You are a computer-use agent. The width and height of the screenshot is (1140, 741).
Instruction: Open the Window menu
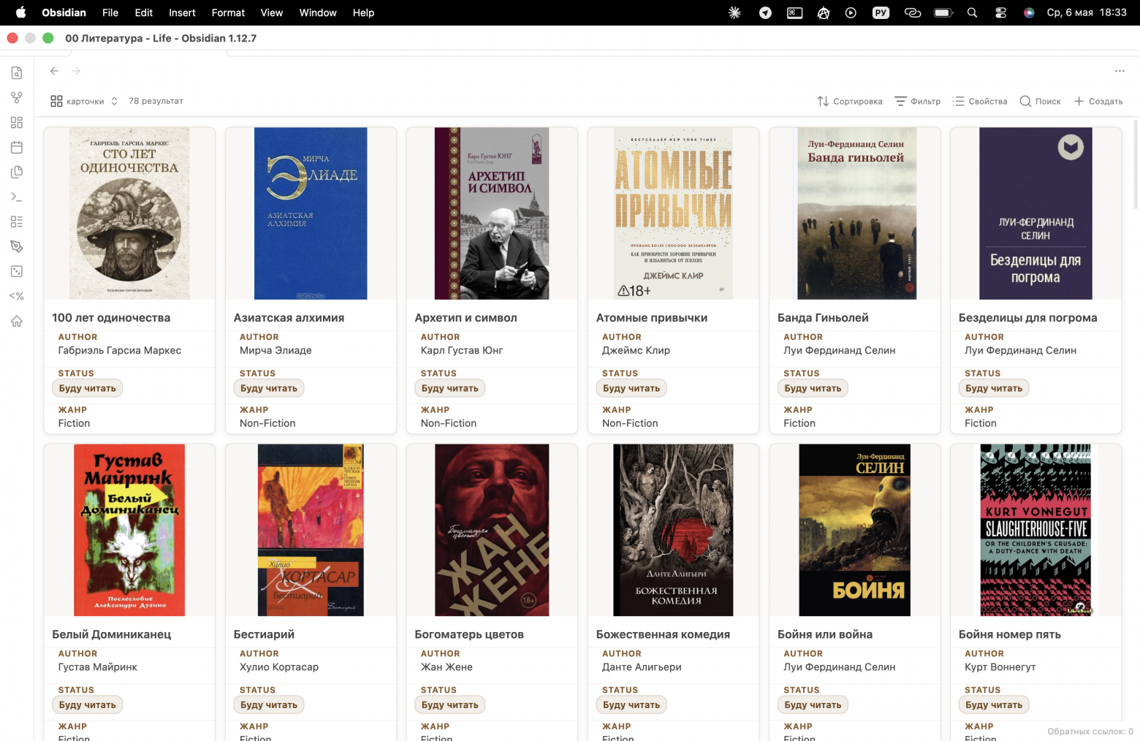coord(318,12)
